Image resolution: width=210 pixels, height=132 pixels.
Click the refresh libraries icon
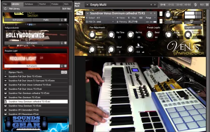[5, 9]
